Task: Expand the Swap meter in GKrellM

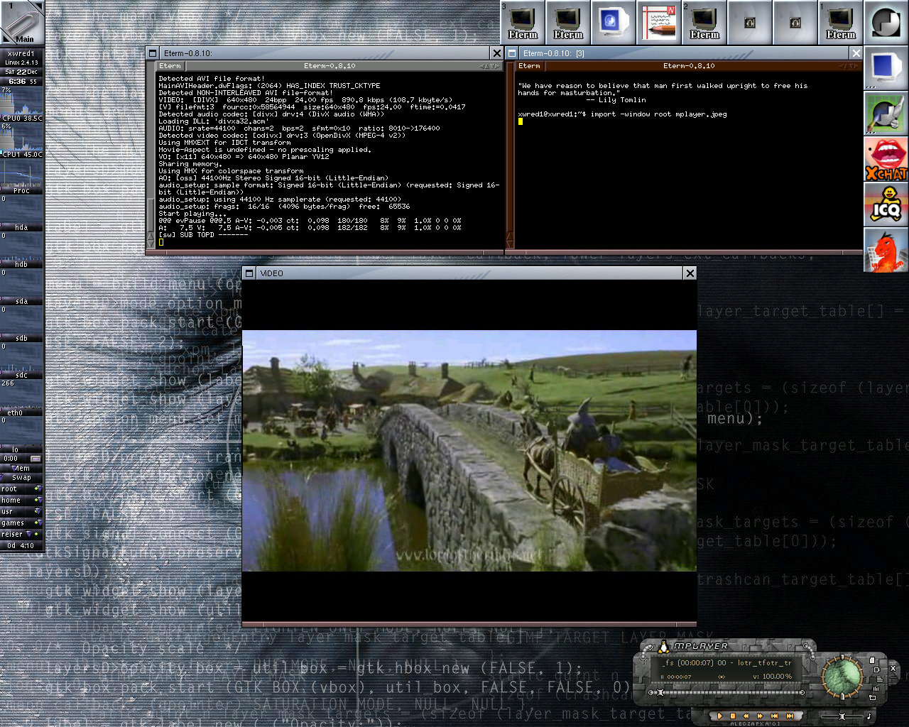Action: click(22, 478)
